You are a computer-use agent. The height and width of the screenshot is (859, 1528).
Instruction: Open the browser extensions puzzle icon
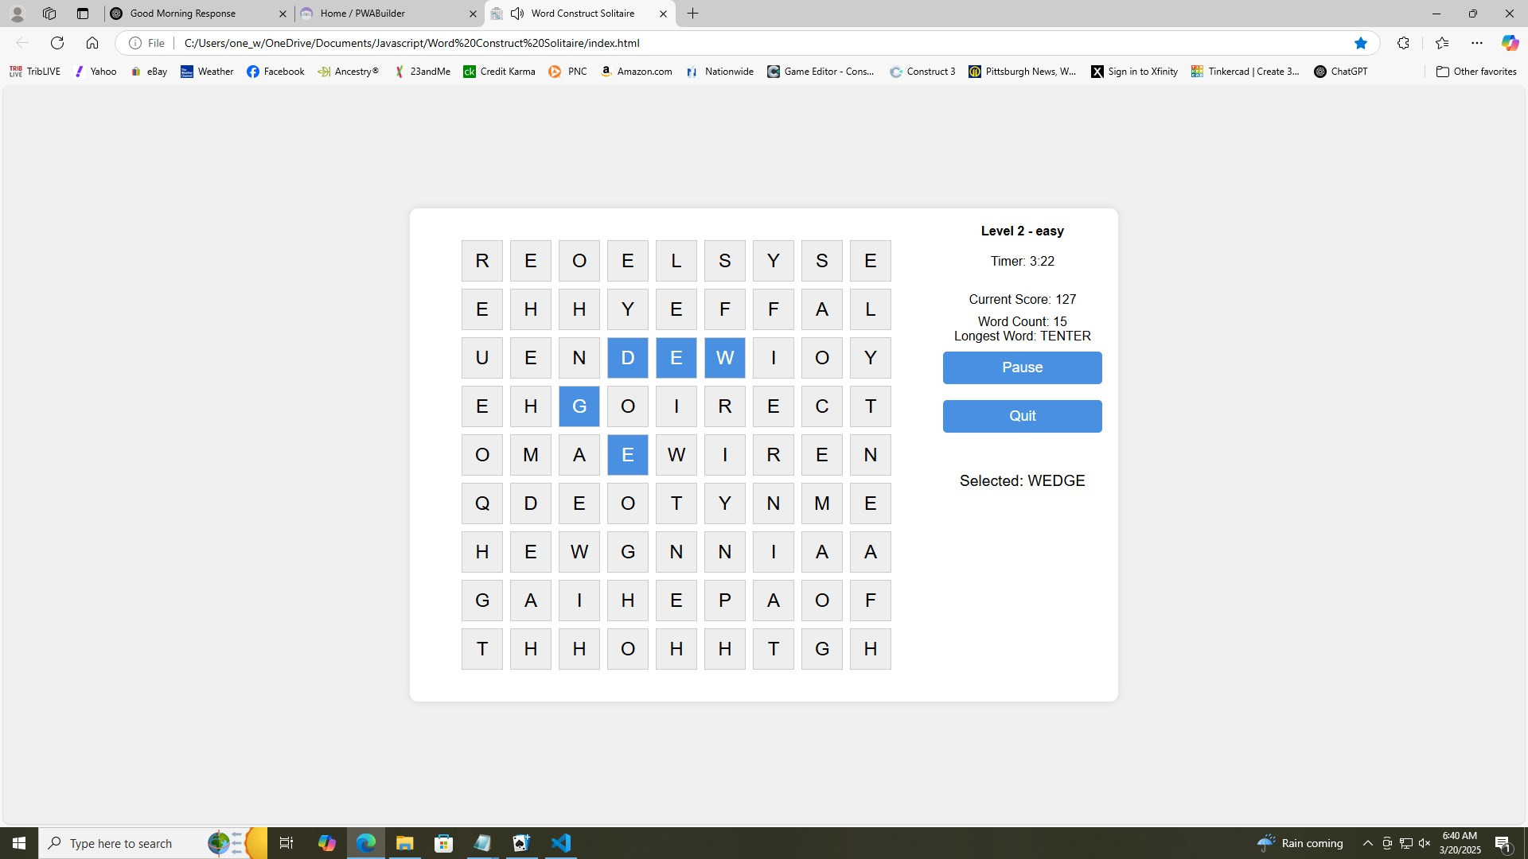(x=1403, y=43)
